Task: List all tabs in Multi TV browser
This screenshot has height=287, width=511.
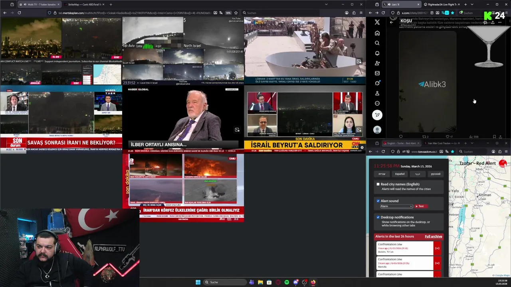Action: [x=326, y=4]
